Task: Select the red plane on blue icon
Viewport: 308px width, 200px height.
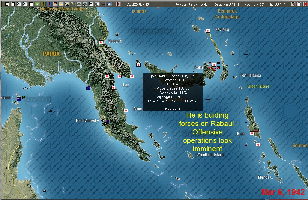Action: [49, 4]
